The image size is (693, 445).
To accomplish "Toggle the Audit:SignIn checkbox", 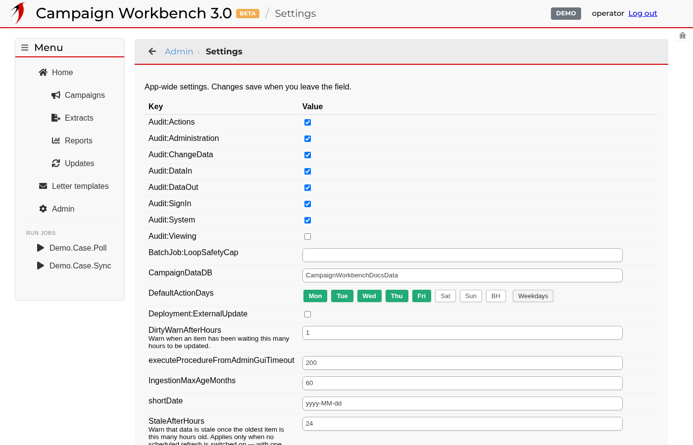I will 307,204.
